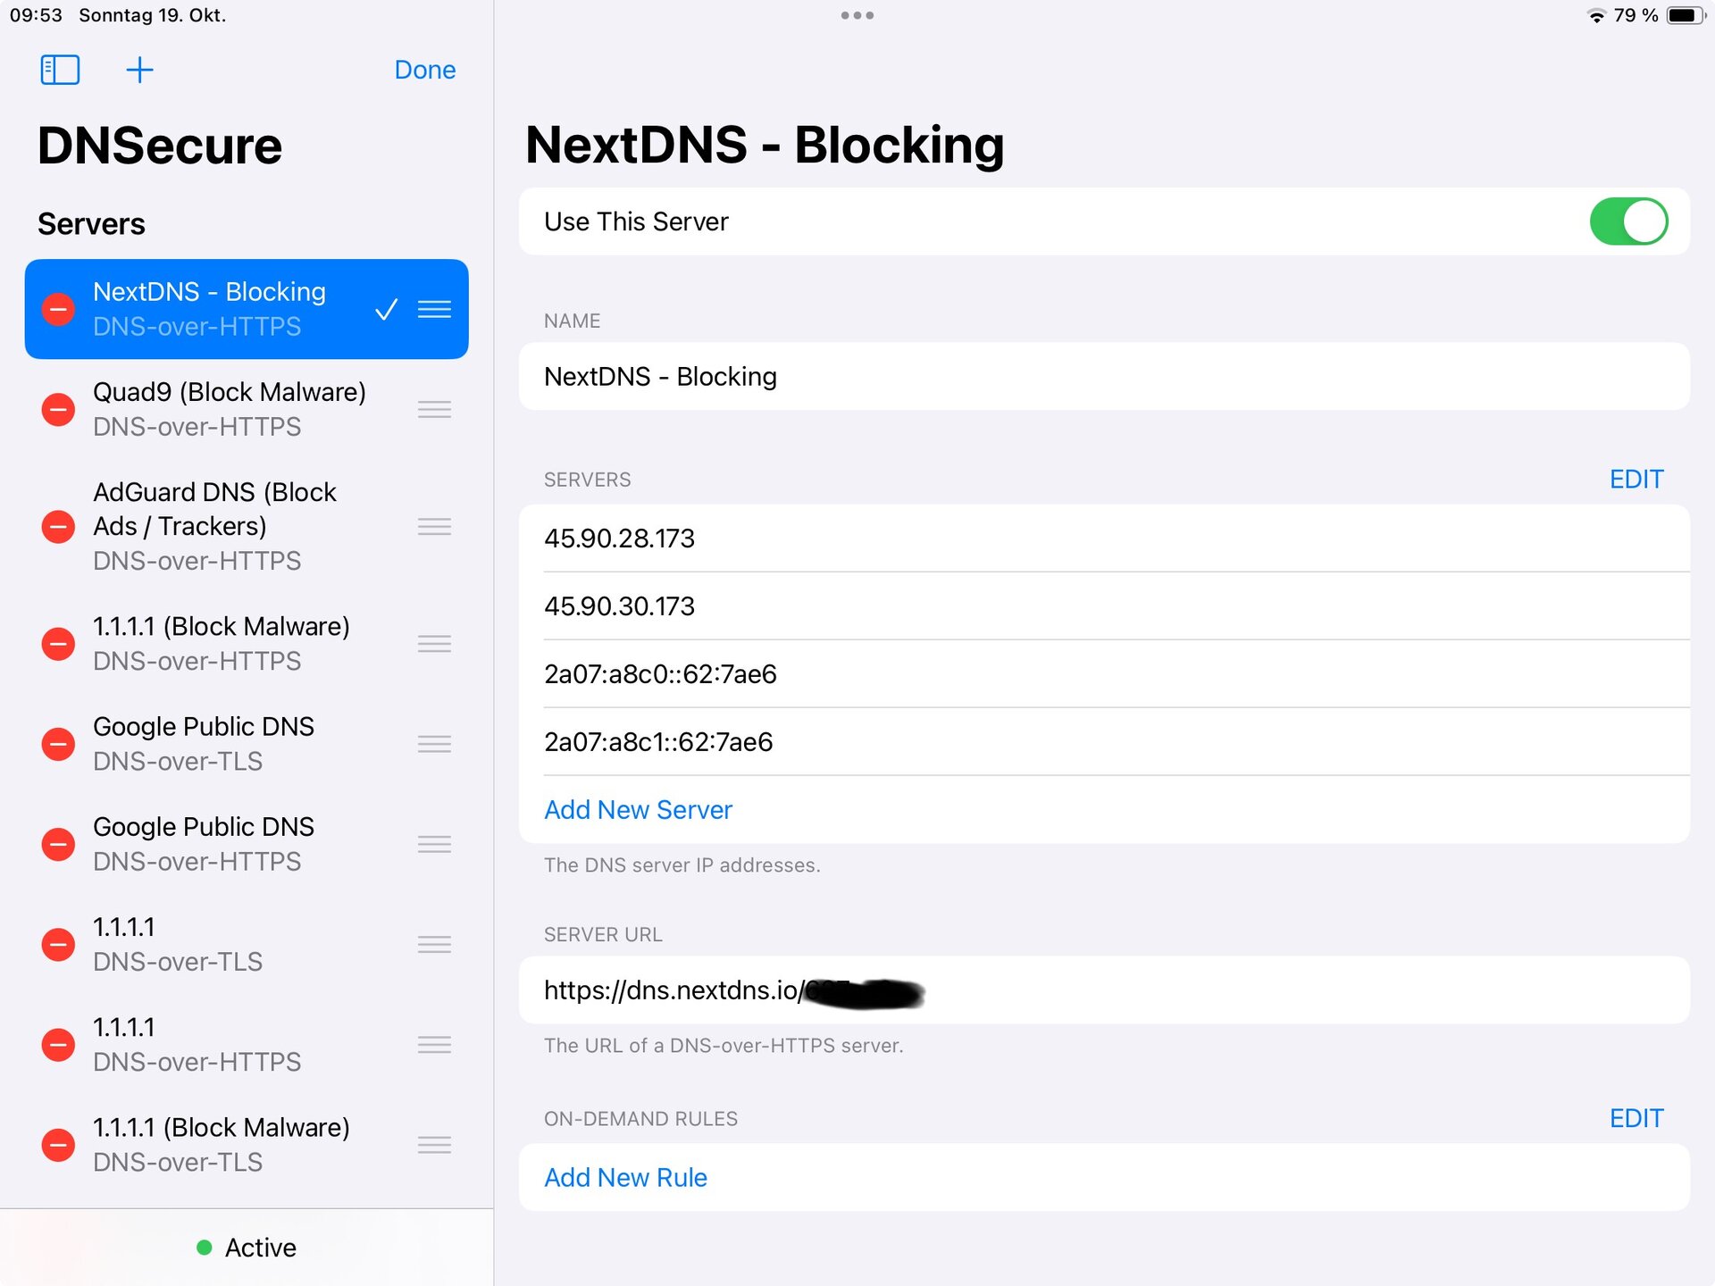This screenshot has width=1715, height=1286.
Task: Tap the Name text field
Action: (x=1103, y=377)
